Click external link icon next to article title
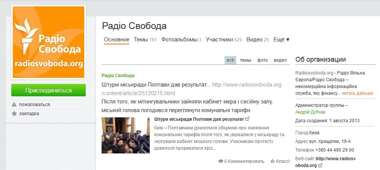 click(x=248, y=119)
